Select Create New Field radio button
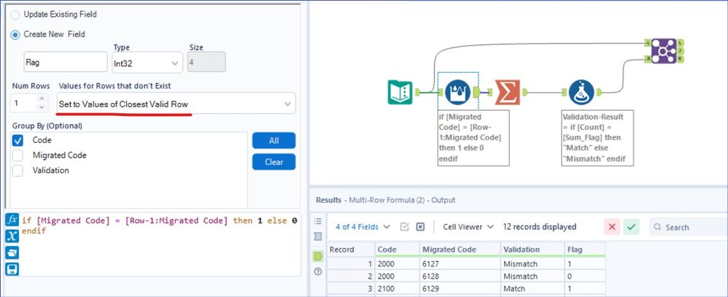This screenshot has width=728, height=297. click(16, 34)
